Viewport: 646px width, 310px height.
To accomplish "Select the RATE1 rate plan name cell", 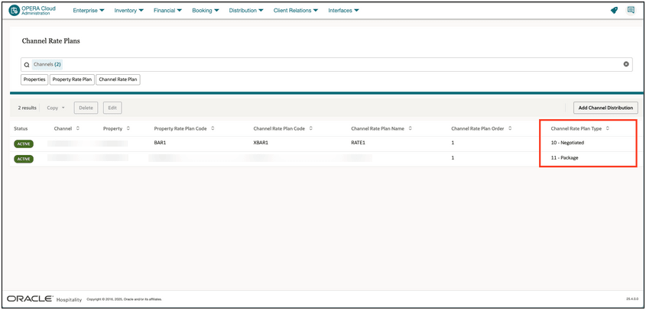I will pos(359,143).
